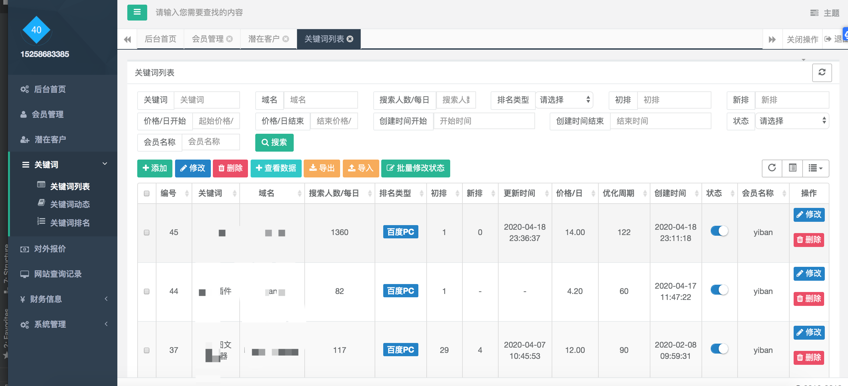Image resolution: width=848 pixels, height=386 pixels.
Task: Toggle table card view icon
Action: pyautogui.click(x=792, y=168)
